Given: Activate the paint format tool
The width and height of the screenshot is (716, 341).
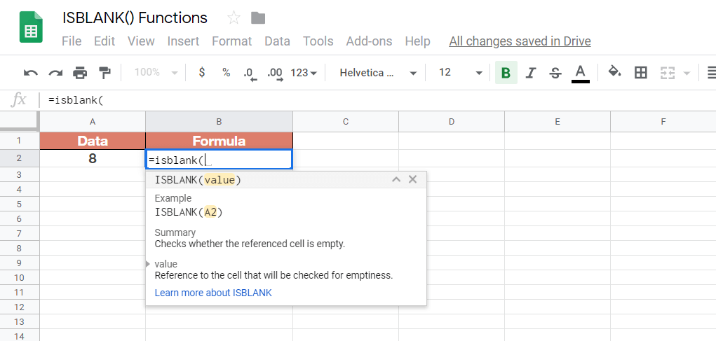Looking at the screenshot, I should coord(104,73).
